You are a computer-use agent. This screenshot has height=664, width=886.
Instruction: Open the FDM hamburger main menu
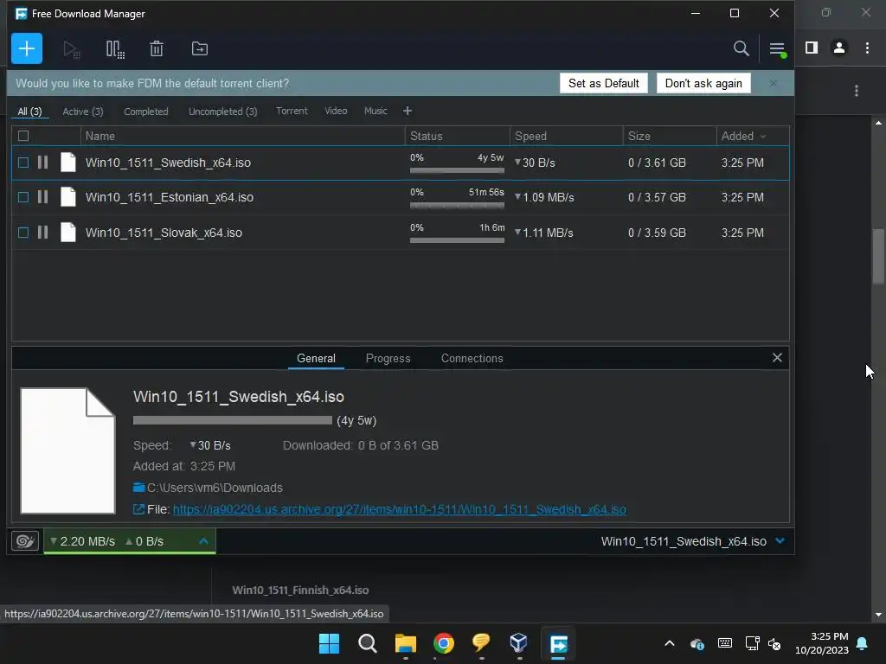click(x=778, y=49)
